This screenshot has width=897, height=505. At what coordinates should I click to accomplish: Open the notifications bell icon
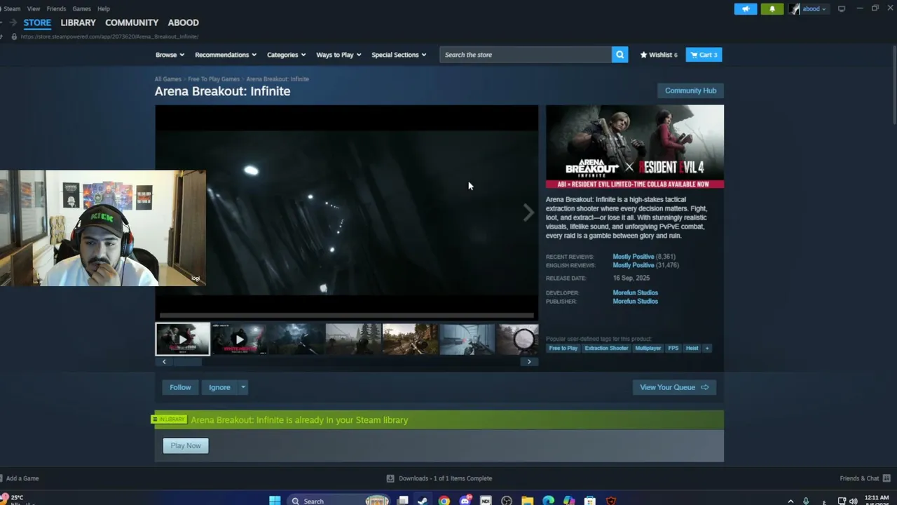point(772,9)
